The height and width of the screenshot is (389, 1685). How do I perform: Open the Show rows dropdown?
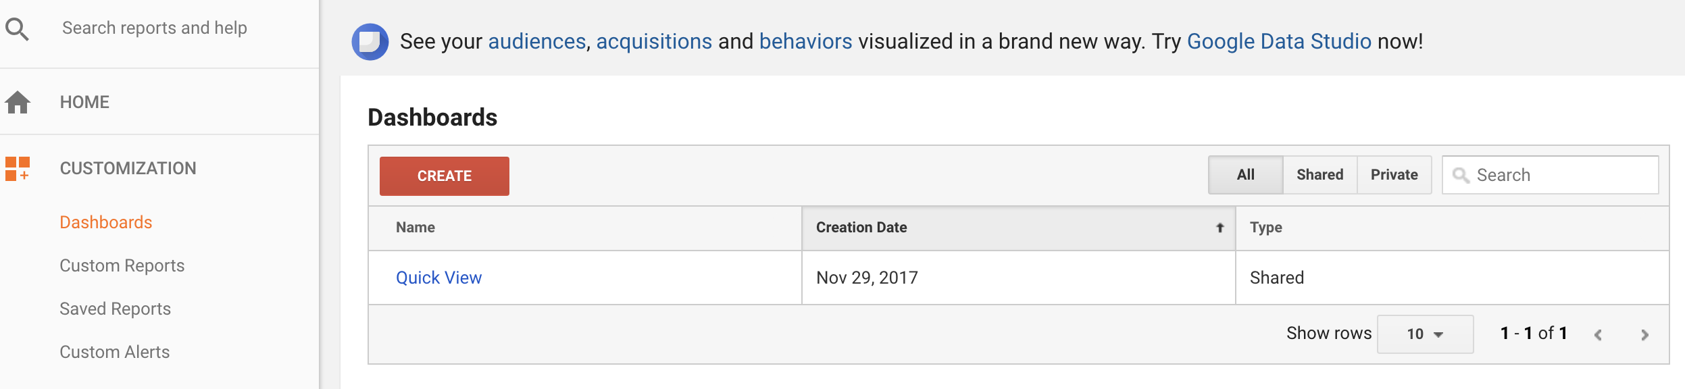tap(1426, 334)
